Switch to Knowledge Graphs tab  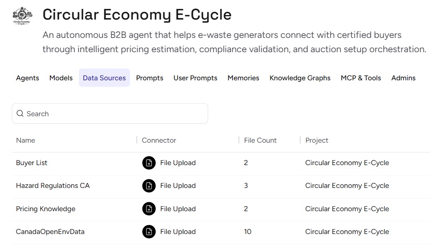pos(300,78)
